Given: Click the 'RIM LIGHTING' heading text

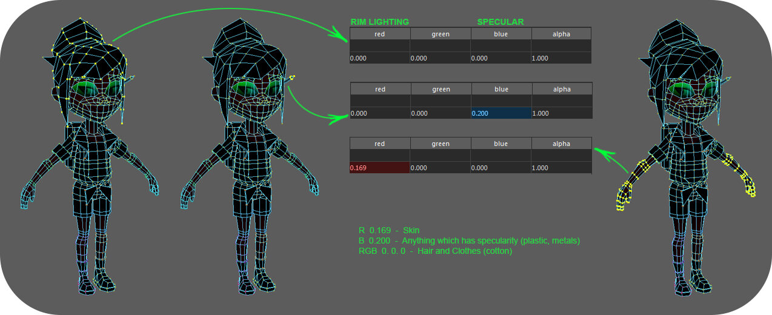Looking at the screenshot, I should coord(380,22).
